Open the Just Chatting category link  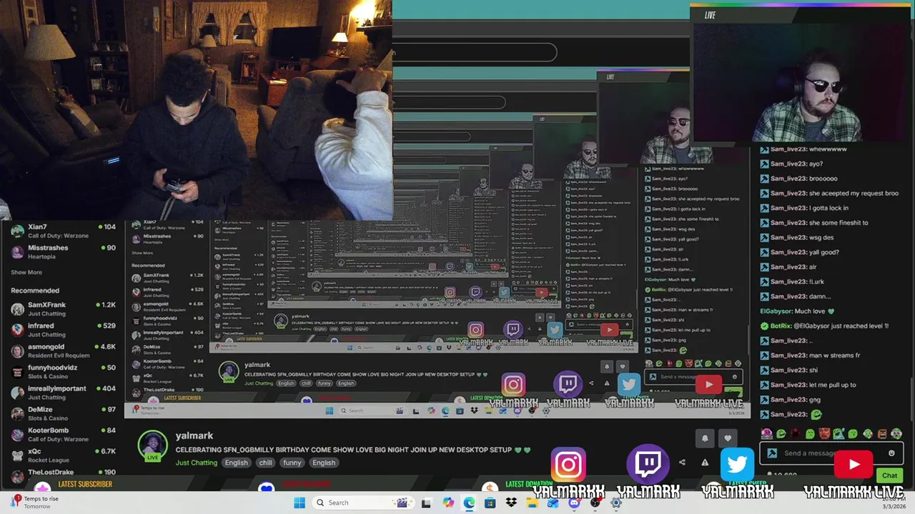[x=197, y=463]
